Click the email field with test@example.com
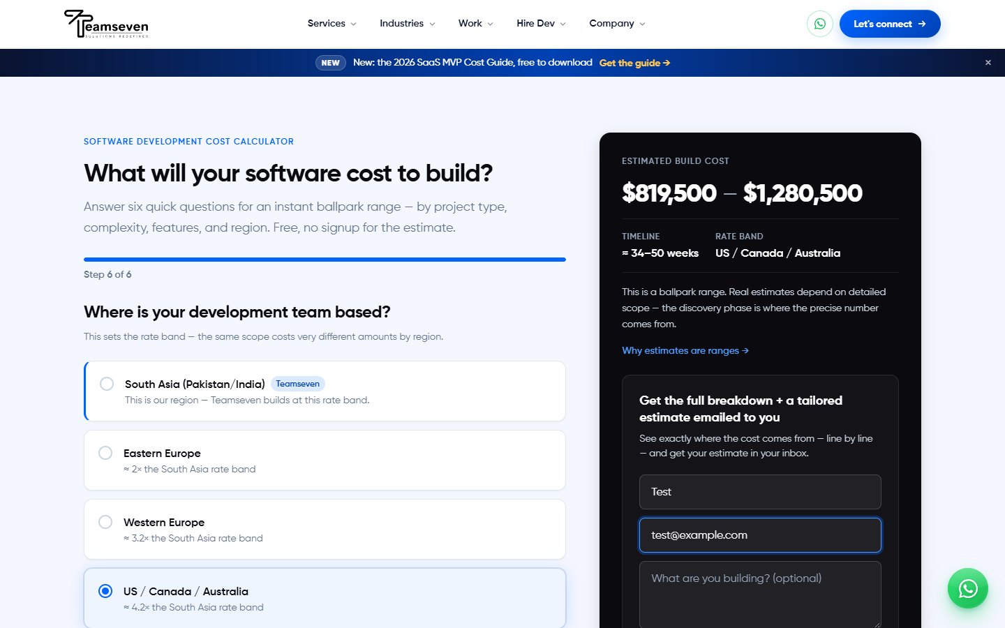Screen dimensions: 1005x628 (760, 535)
